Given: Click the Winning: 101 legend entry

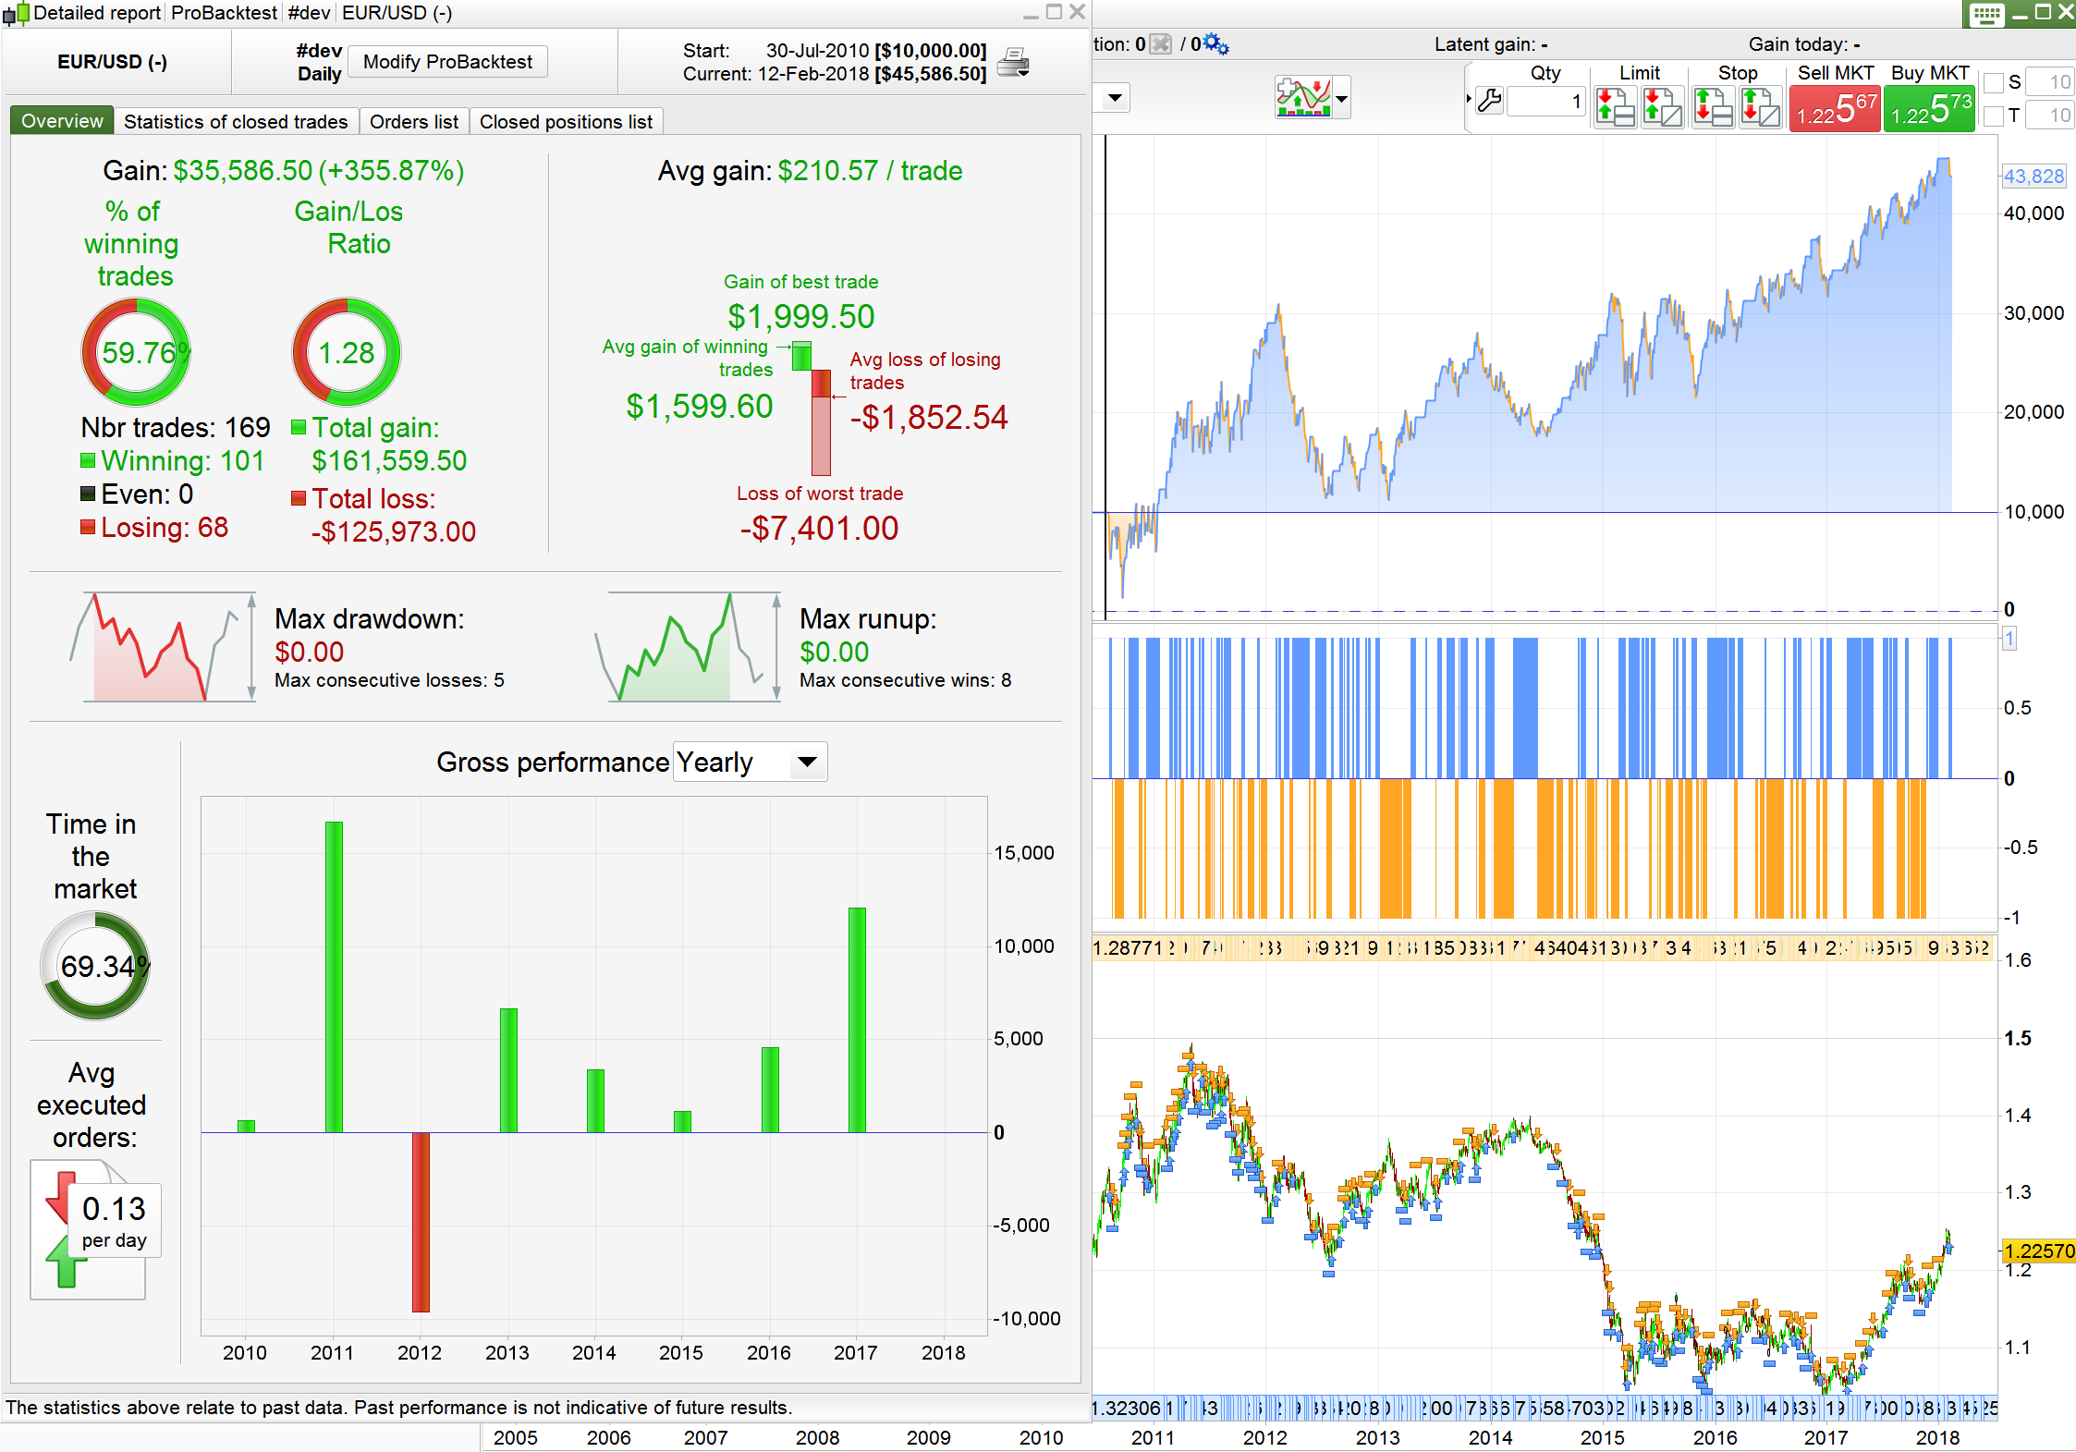Looking at the screenshot, I should (x=173, y=460).
